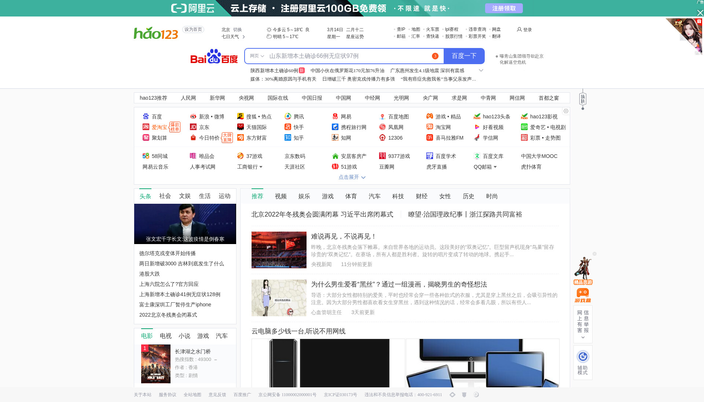704x402 pixels.
Task: Click the 百度一下 search button
Action: [464, 56]
